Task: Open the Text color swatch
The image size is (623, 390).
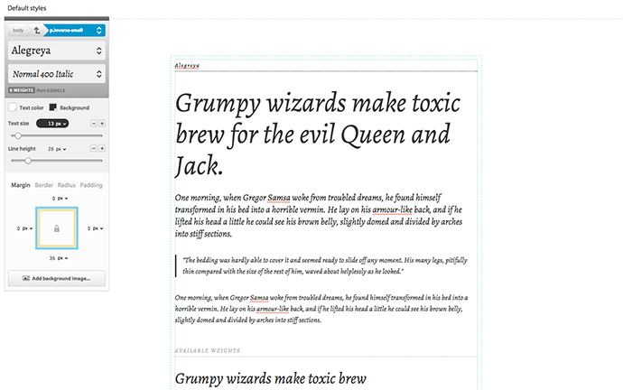Action: point(14,107)
